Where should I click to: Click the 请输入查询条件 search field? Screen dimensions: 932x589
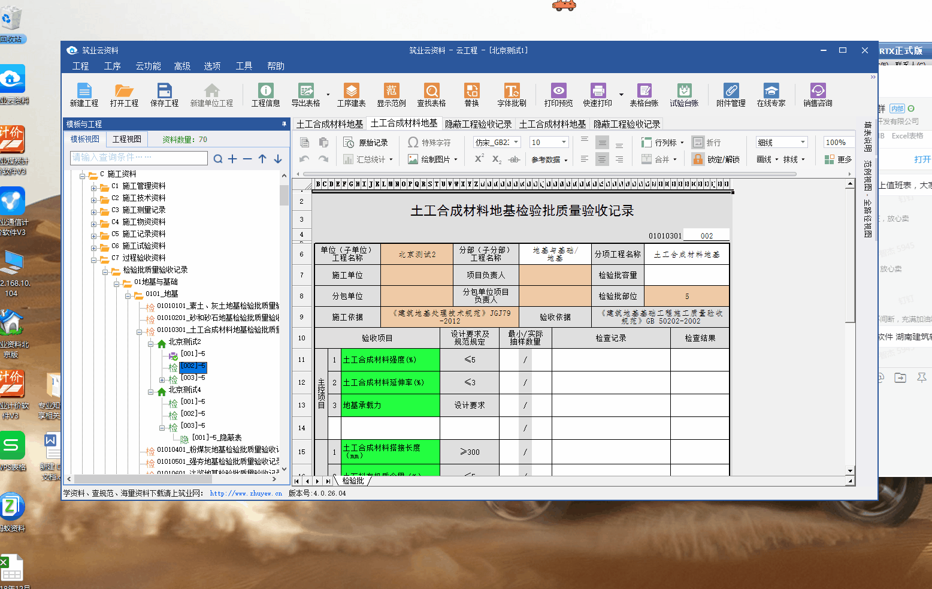pyautogui.click(x=139, y=158)
